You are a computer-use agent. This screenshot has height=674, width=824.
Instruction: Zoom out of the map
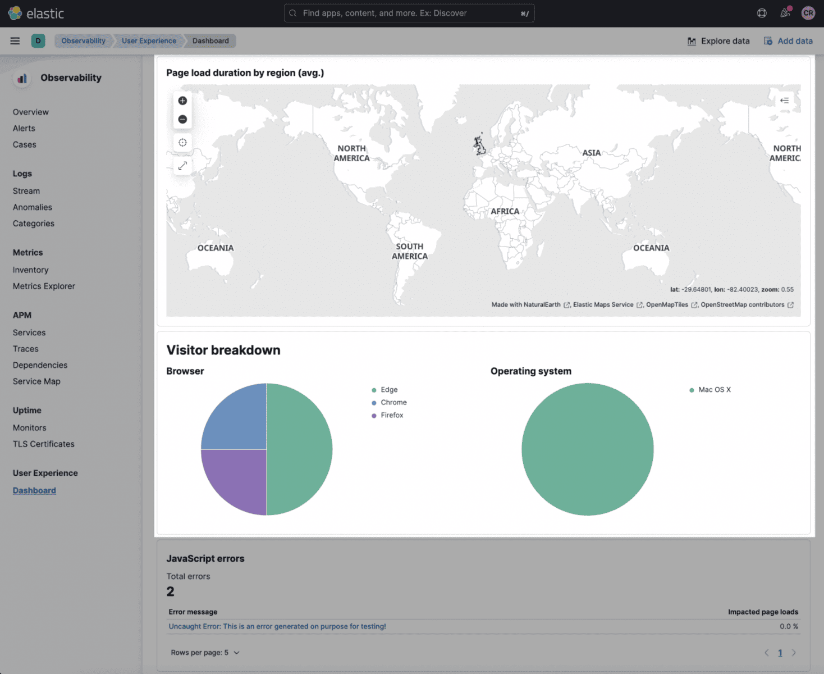(182, 119)
